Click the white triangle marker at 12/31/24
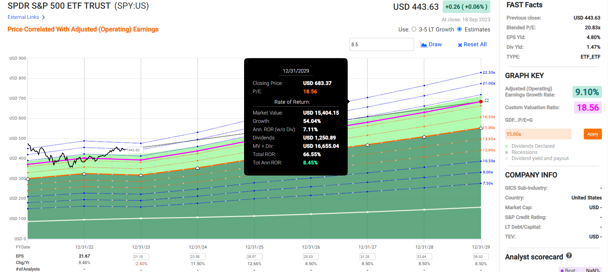The image size is (608, 272). click(x=197, y=168)
